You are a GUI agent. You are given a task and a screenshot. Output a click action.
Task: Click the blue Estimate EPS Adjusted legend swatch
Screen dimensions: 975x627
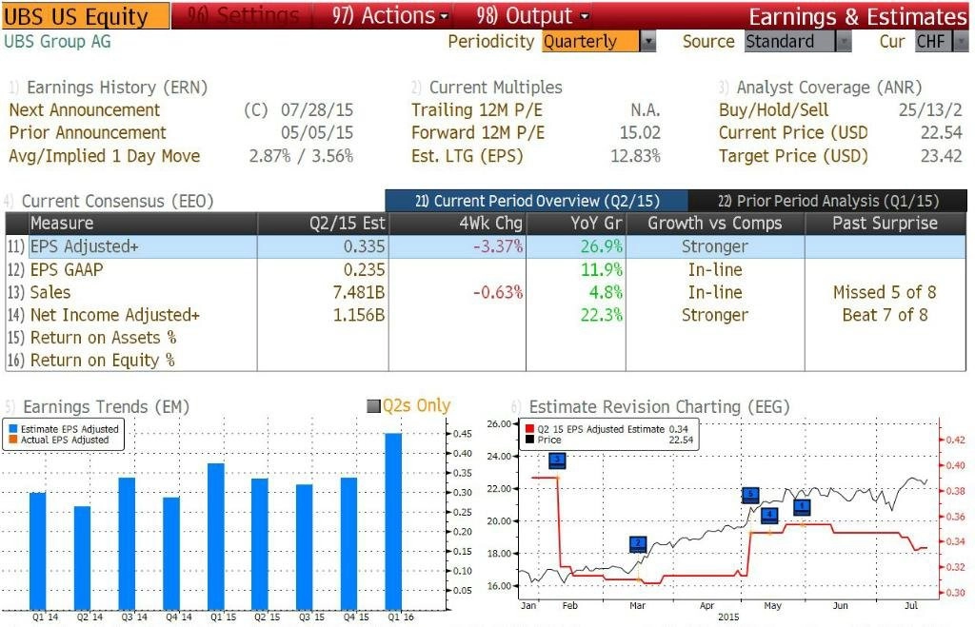(x=13, y=429)
